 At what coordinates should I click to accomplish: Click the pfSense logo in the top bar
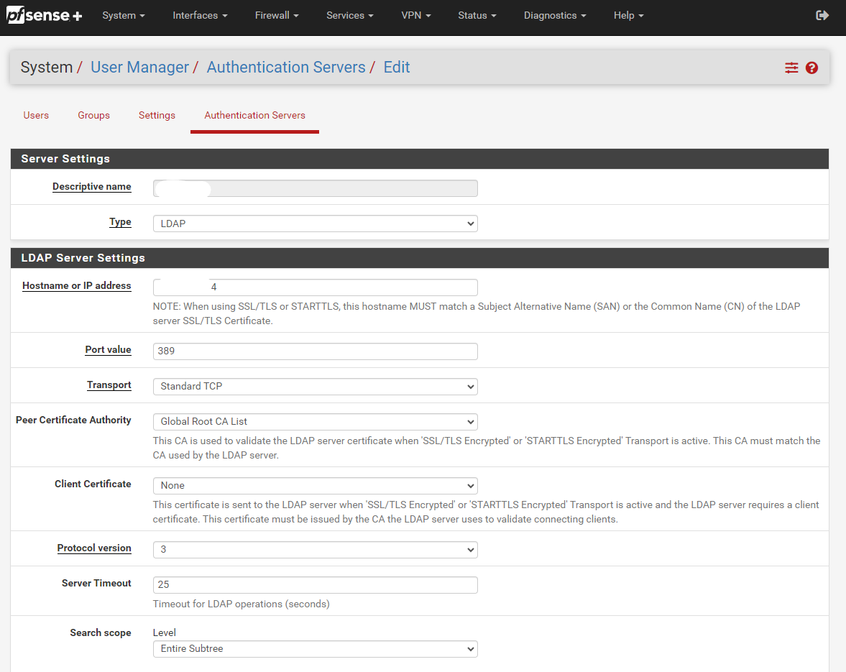(43, 15)
